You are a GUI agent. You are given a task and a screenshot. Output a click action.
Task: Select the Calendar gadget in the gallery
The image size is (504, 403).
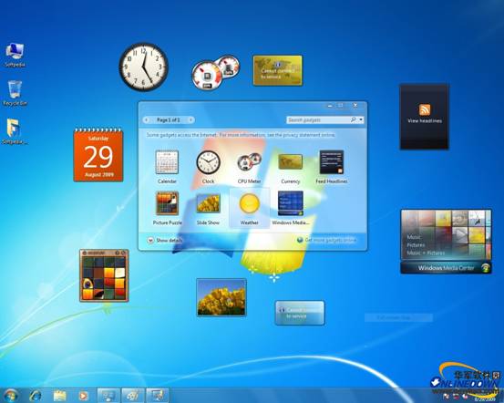(x=167, y=167)
